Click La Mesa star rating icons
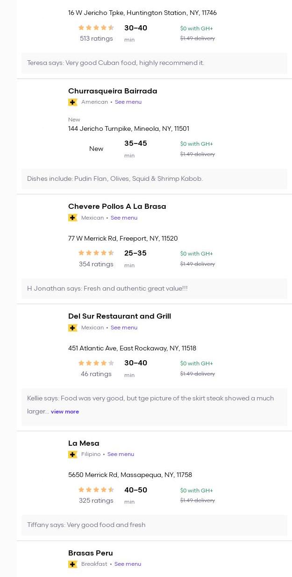The height and width of the screenshot is (577, 292). tap(96, 490)
